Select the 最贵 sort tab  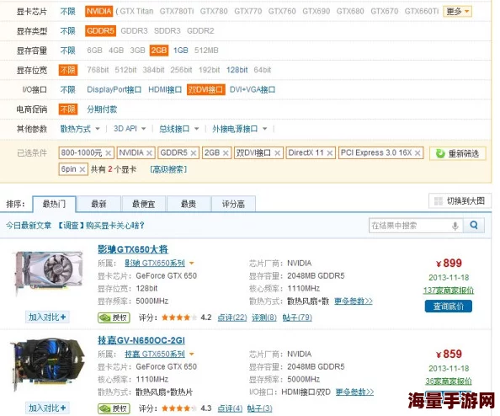click(189, 204)
